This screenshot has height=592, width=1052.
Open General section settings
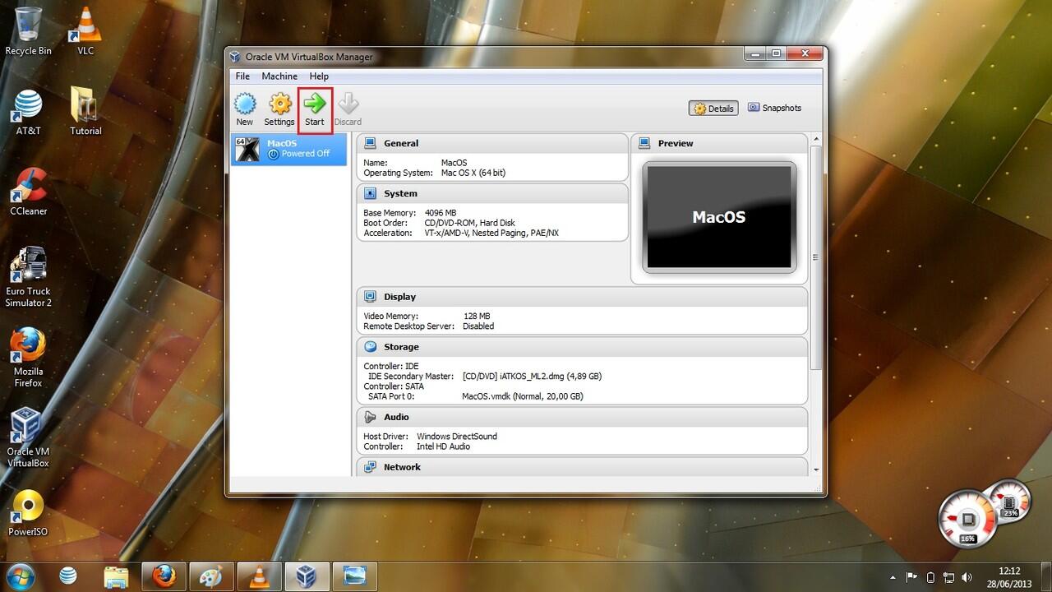401,143
